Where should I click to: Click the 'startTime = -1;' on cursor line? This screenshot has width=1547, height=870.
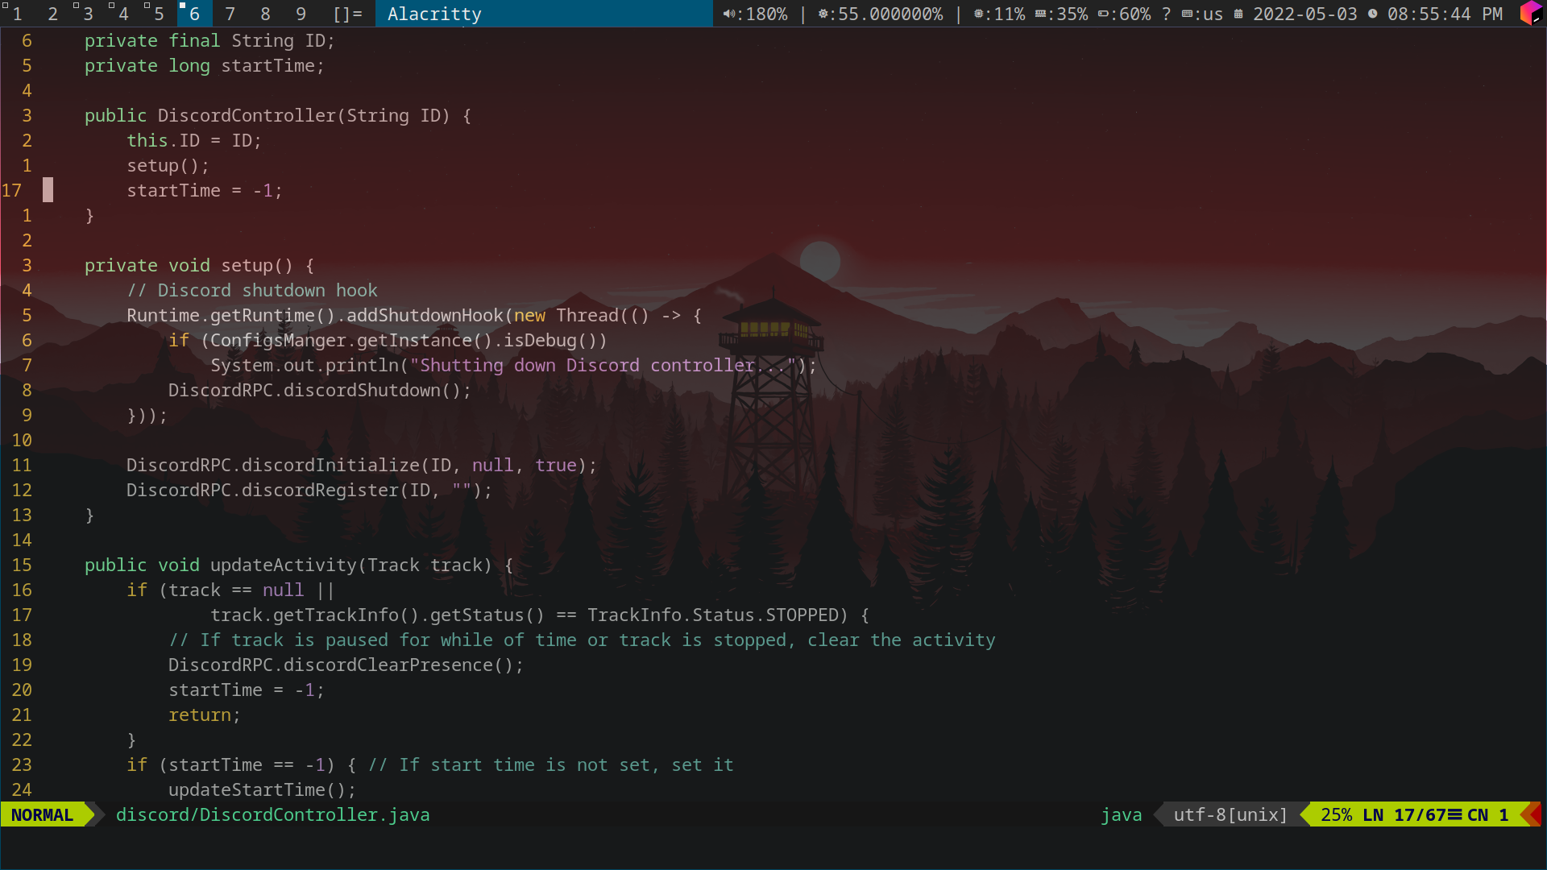(205, 190)
